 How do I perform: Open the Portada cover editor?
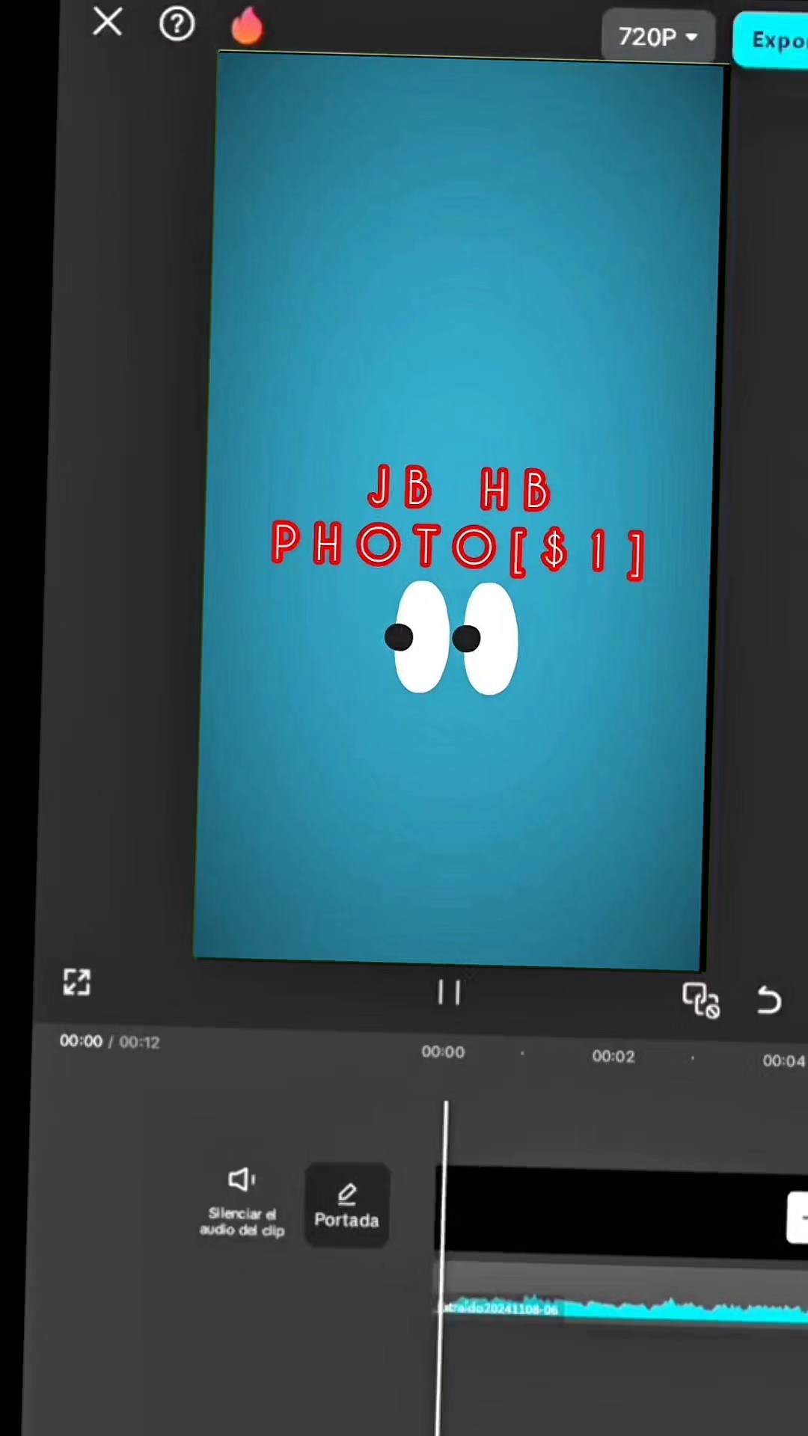(346, 1205)
